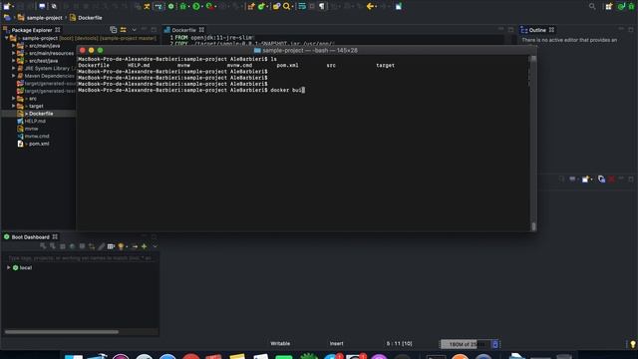Select the Package Explorer tab
This screenshot has width=638, height=359.
tap(32, 30)
